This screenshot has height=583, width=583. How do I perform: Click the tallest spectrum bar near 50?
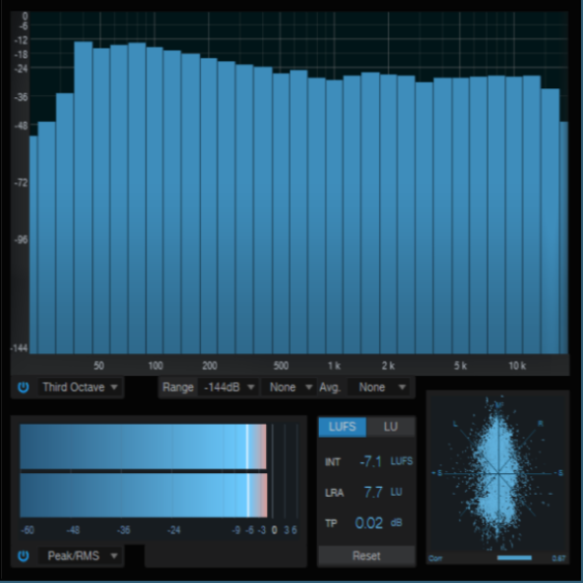(x=83, y=197)
